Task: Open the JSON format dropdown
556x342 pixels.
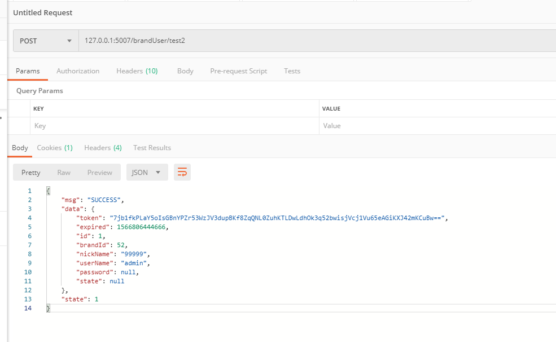Action: [147, 172]
